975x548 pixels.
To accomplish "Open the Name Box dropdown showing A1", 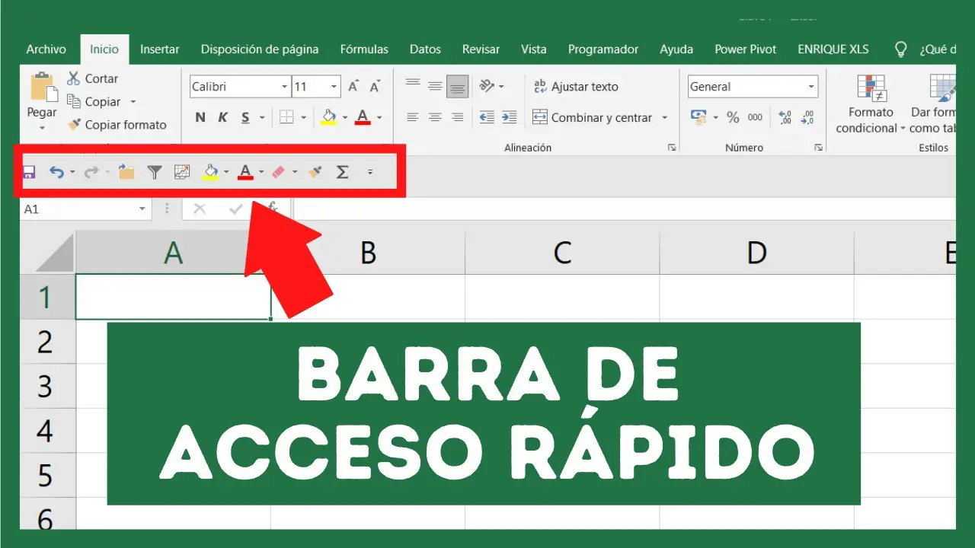I will click(142, 209).
